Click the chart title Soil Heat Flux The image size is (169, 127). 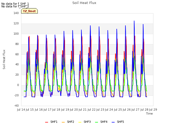coord(84,3)
